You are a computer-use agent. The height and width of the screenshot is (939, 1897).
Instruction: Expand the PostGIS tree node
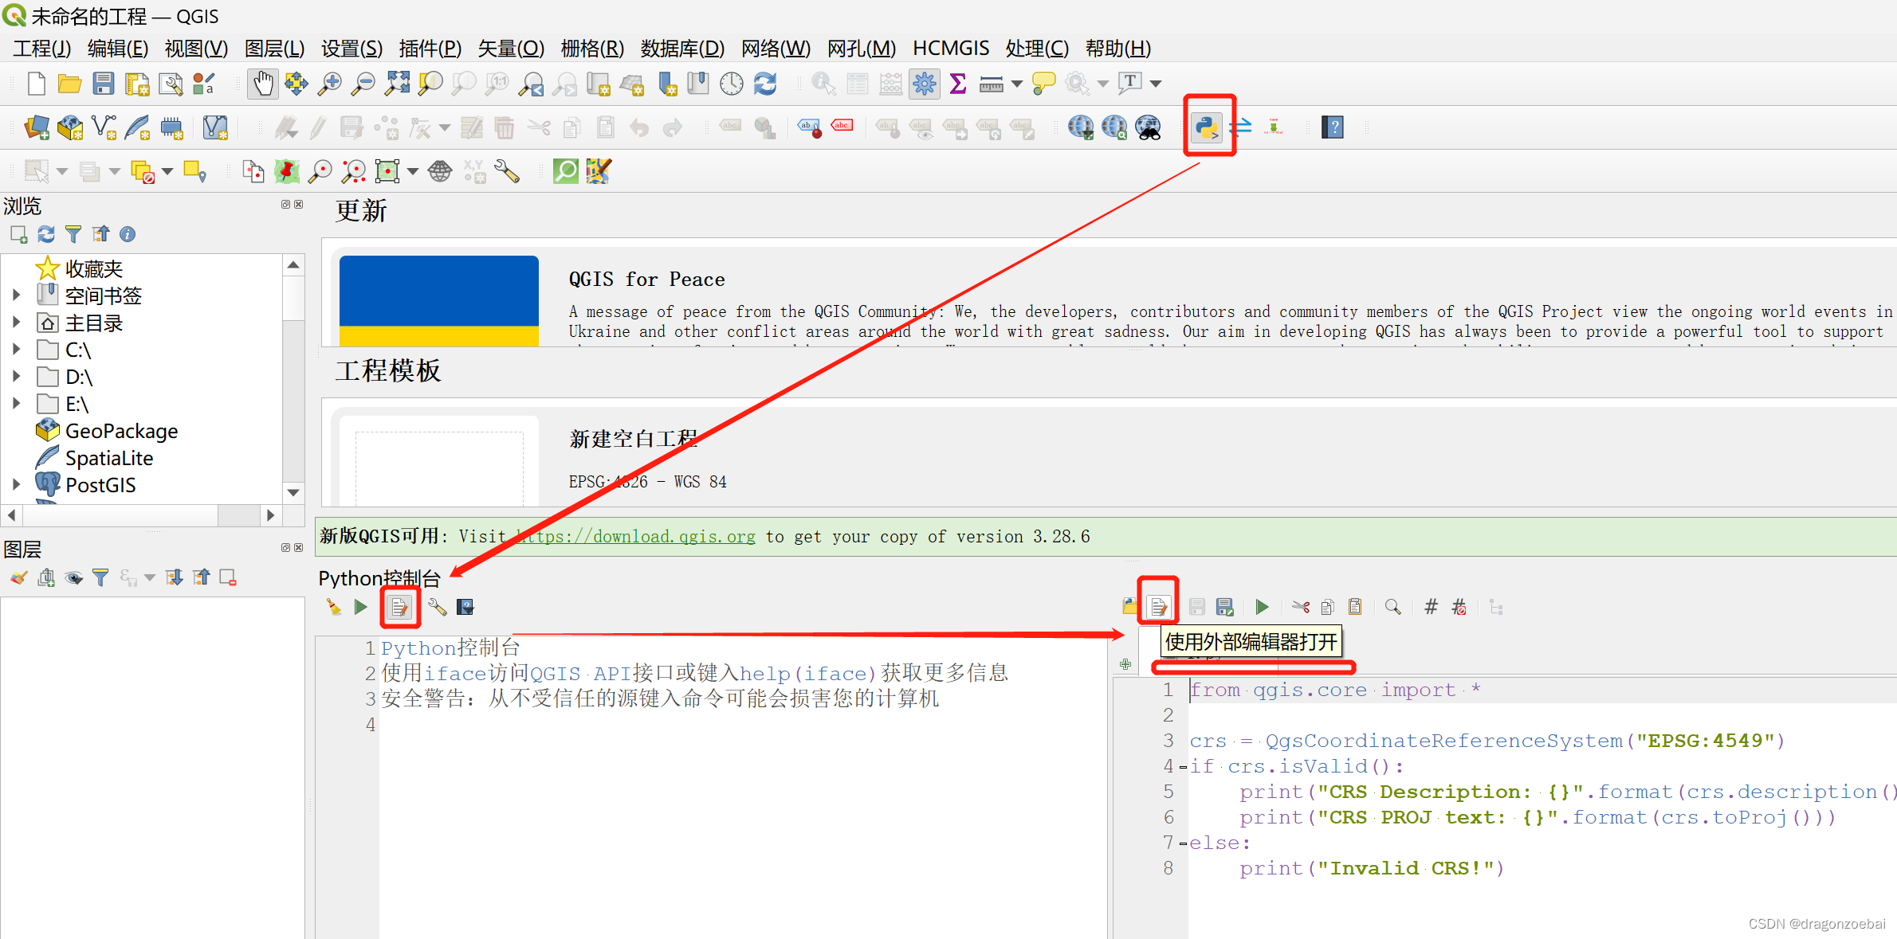coord(16,483)
